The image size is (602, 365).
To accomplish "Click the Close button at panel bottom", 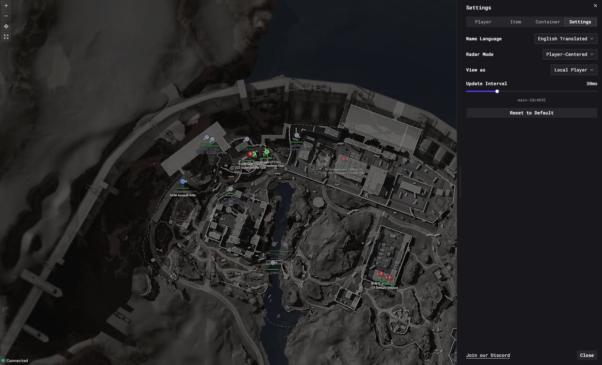I will (587, 356).
